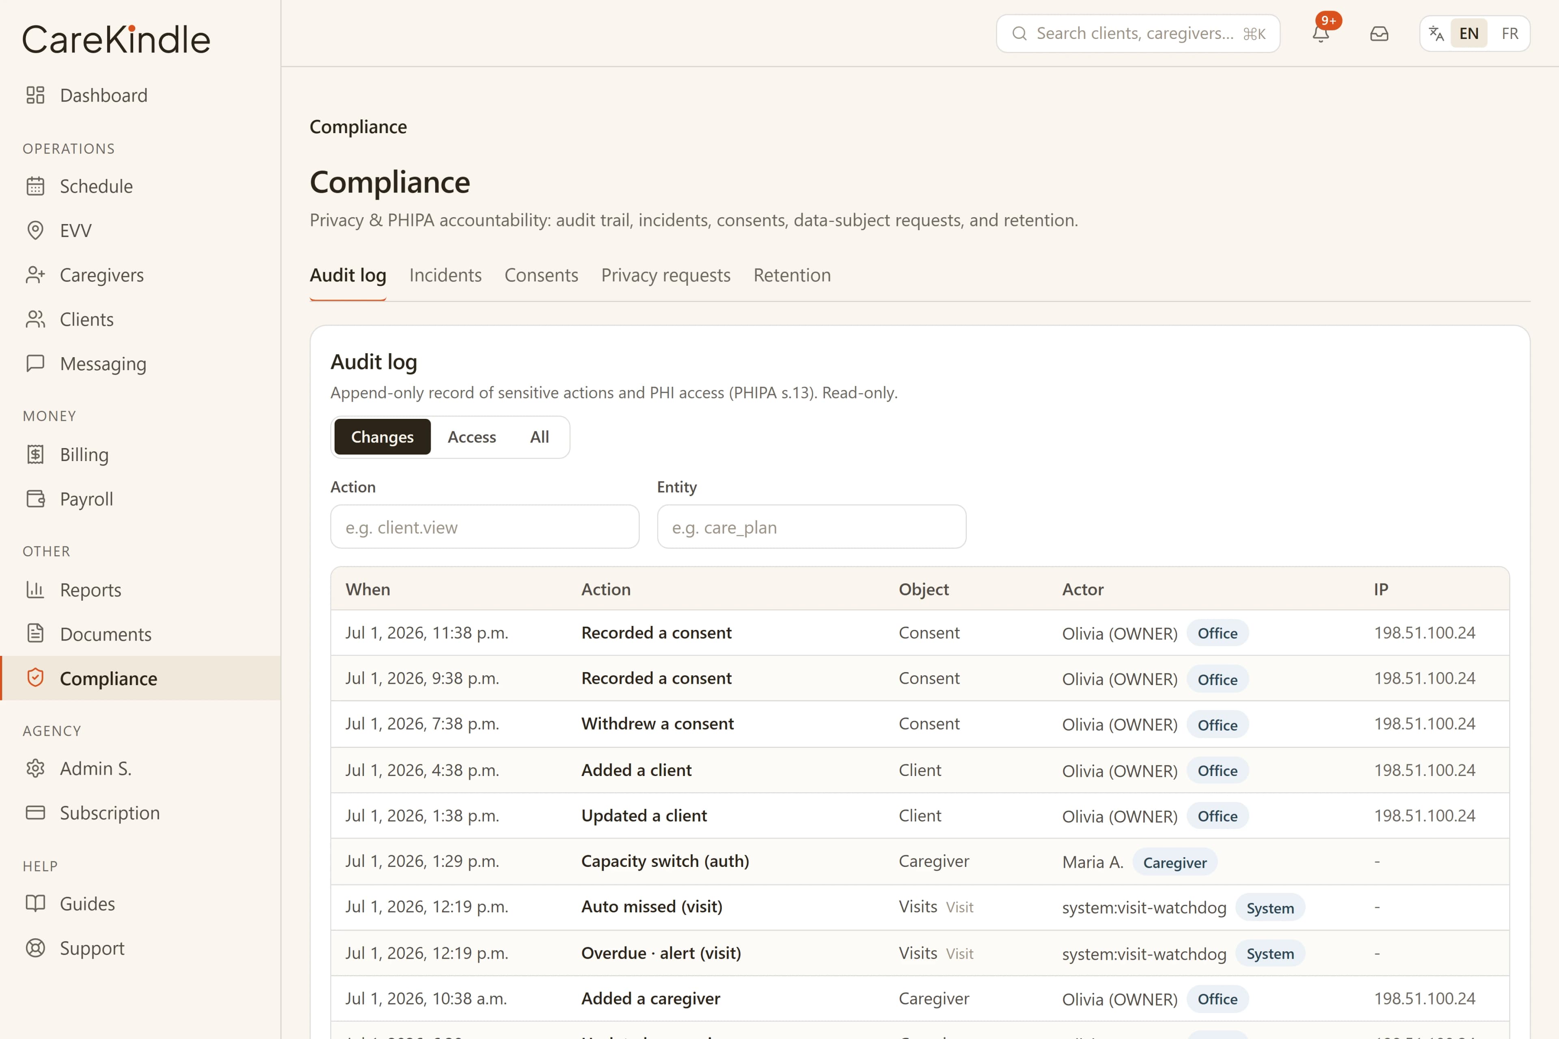Click the Clients people icon
The height and width of the screenshot is (1039, 1559).
pos(35,319)
